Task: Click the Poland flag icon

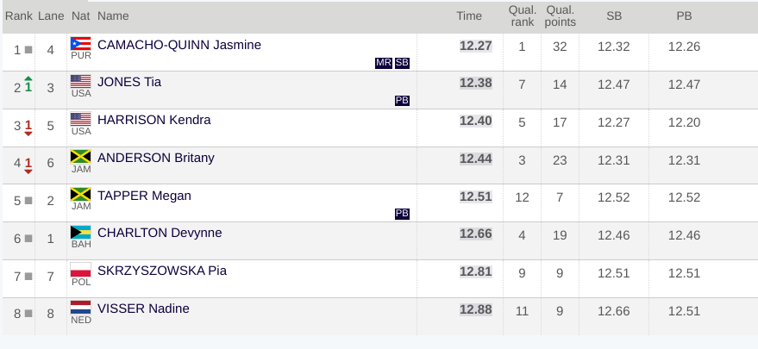Action: [x=81, y=270]
